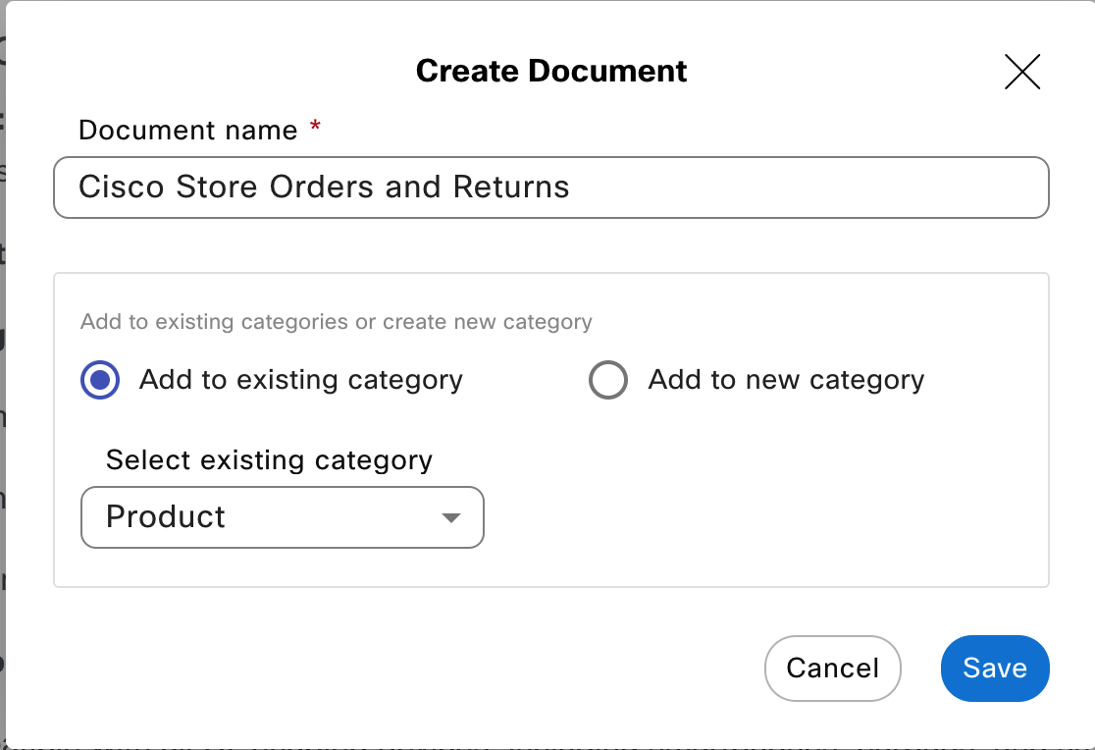Click the 'Add to existing category' label text
The width and height of the screenshot is (1095, 750).
click(300, 380)
